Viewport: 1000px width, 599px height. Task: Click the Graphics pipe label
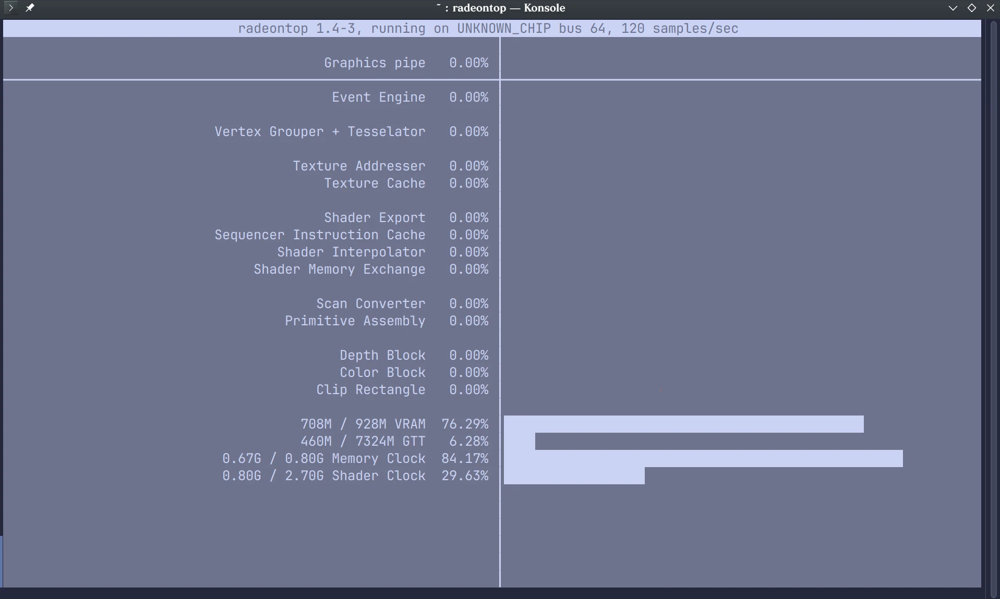(375, 63)
